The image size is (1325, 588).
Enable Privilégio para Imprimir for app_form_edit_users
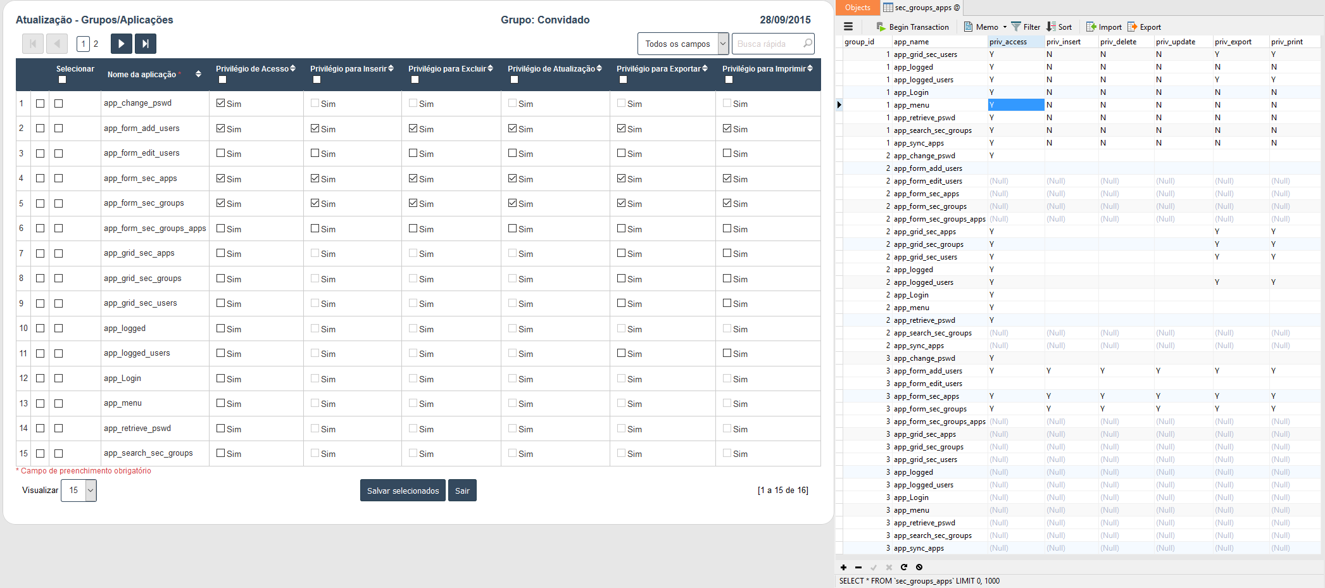point(727,153)
